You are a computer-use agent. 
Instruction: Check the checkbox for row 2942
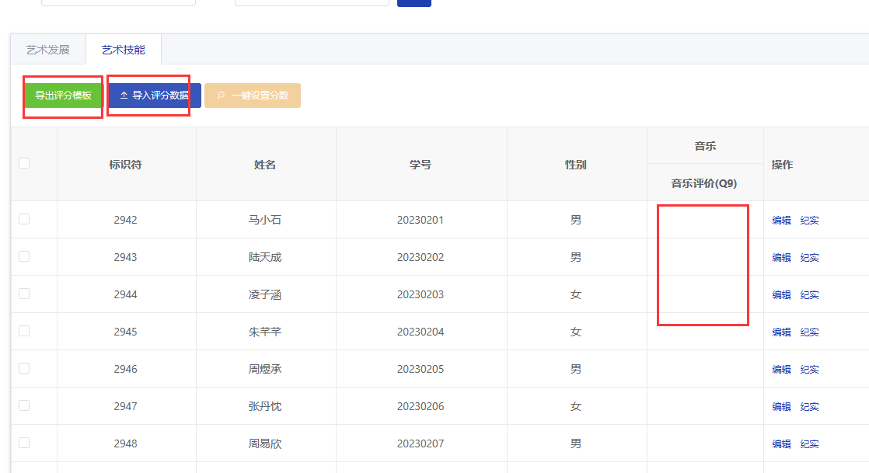(24, 219)
